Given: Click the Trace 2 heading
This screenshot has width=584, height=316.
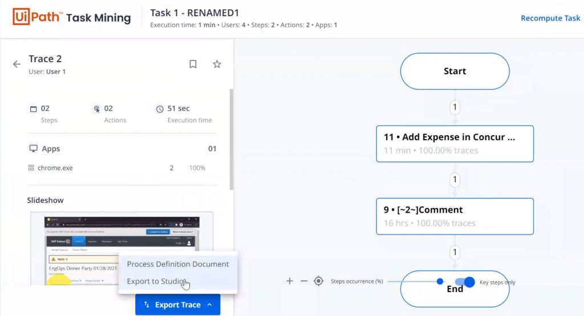Looking at the screenshot, I should [x=45, y=59].
